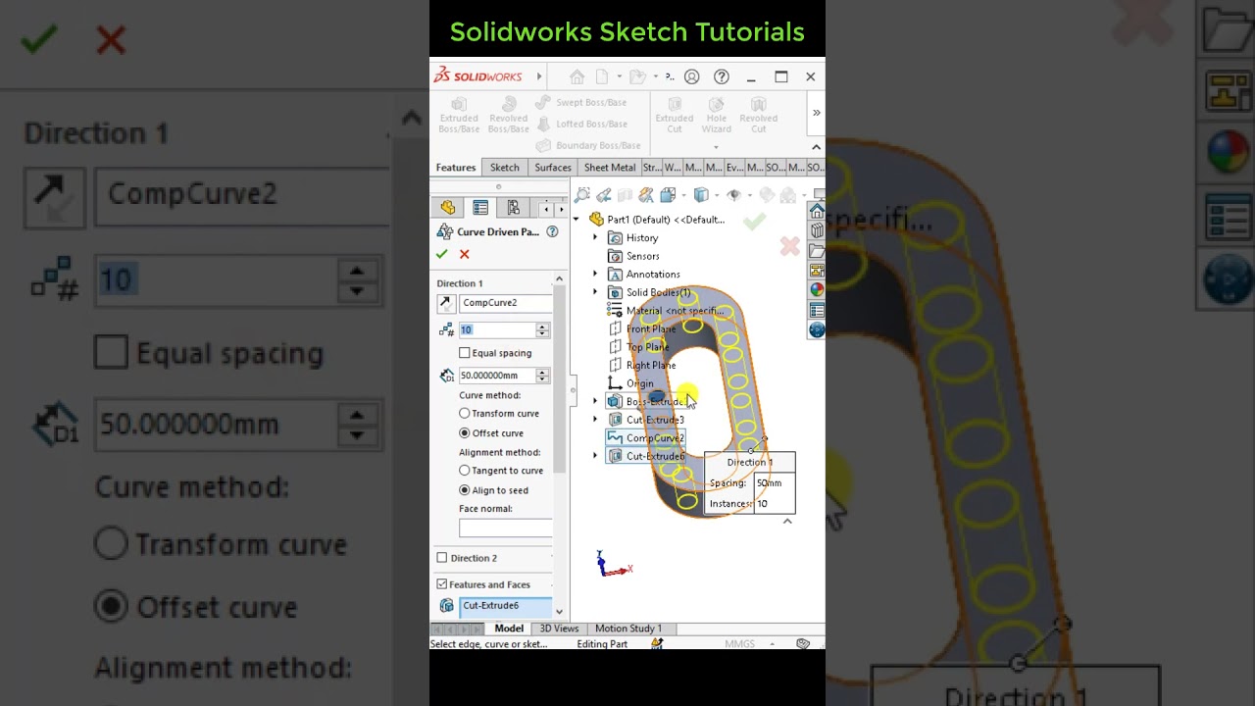Open help for Curve Driven Pattern
1255x706 pixels.
tap(552, 232)
